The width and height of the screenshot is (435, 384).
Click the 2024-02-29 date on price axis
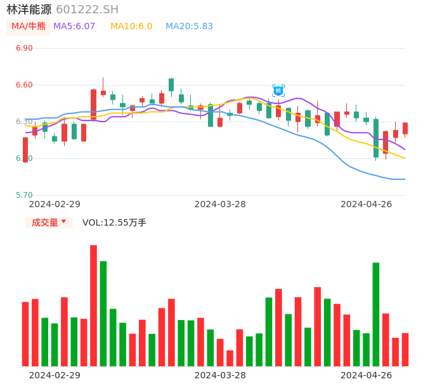[x=55, y=204]
